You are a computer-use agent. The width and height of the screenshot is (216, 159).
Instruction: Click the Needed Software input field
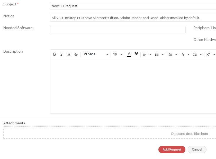pyautogui.click(x=118, y=30)
